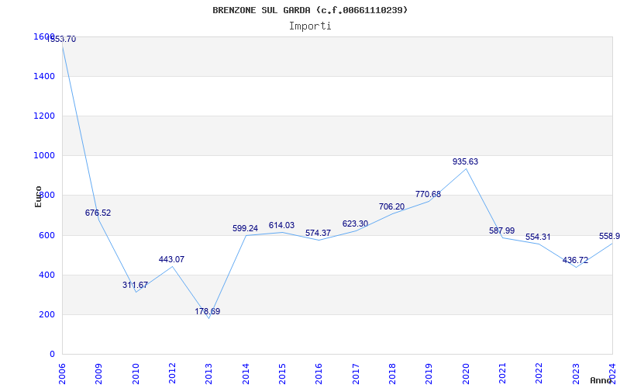
Task: Select the Anno horizontal axis title
Action: pyautogui.click(x=601, y=380)
